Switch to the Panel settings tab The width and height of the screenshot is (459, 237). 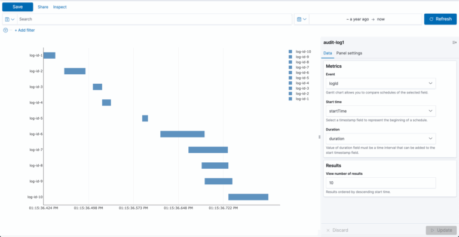(x=349, y=53)
